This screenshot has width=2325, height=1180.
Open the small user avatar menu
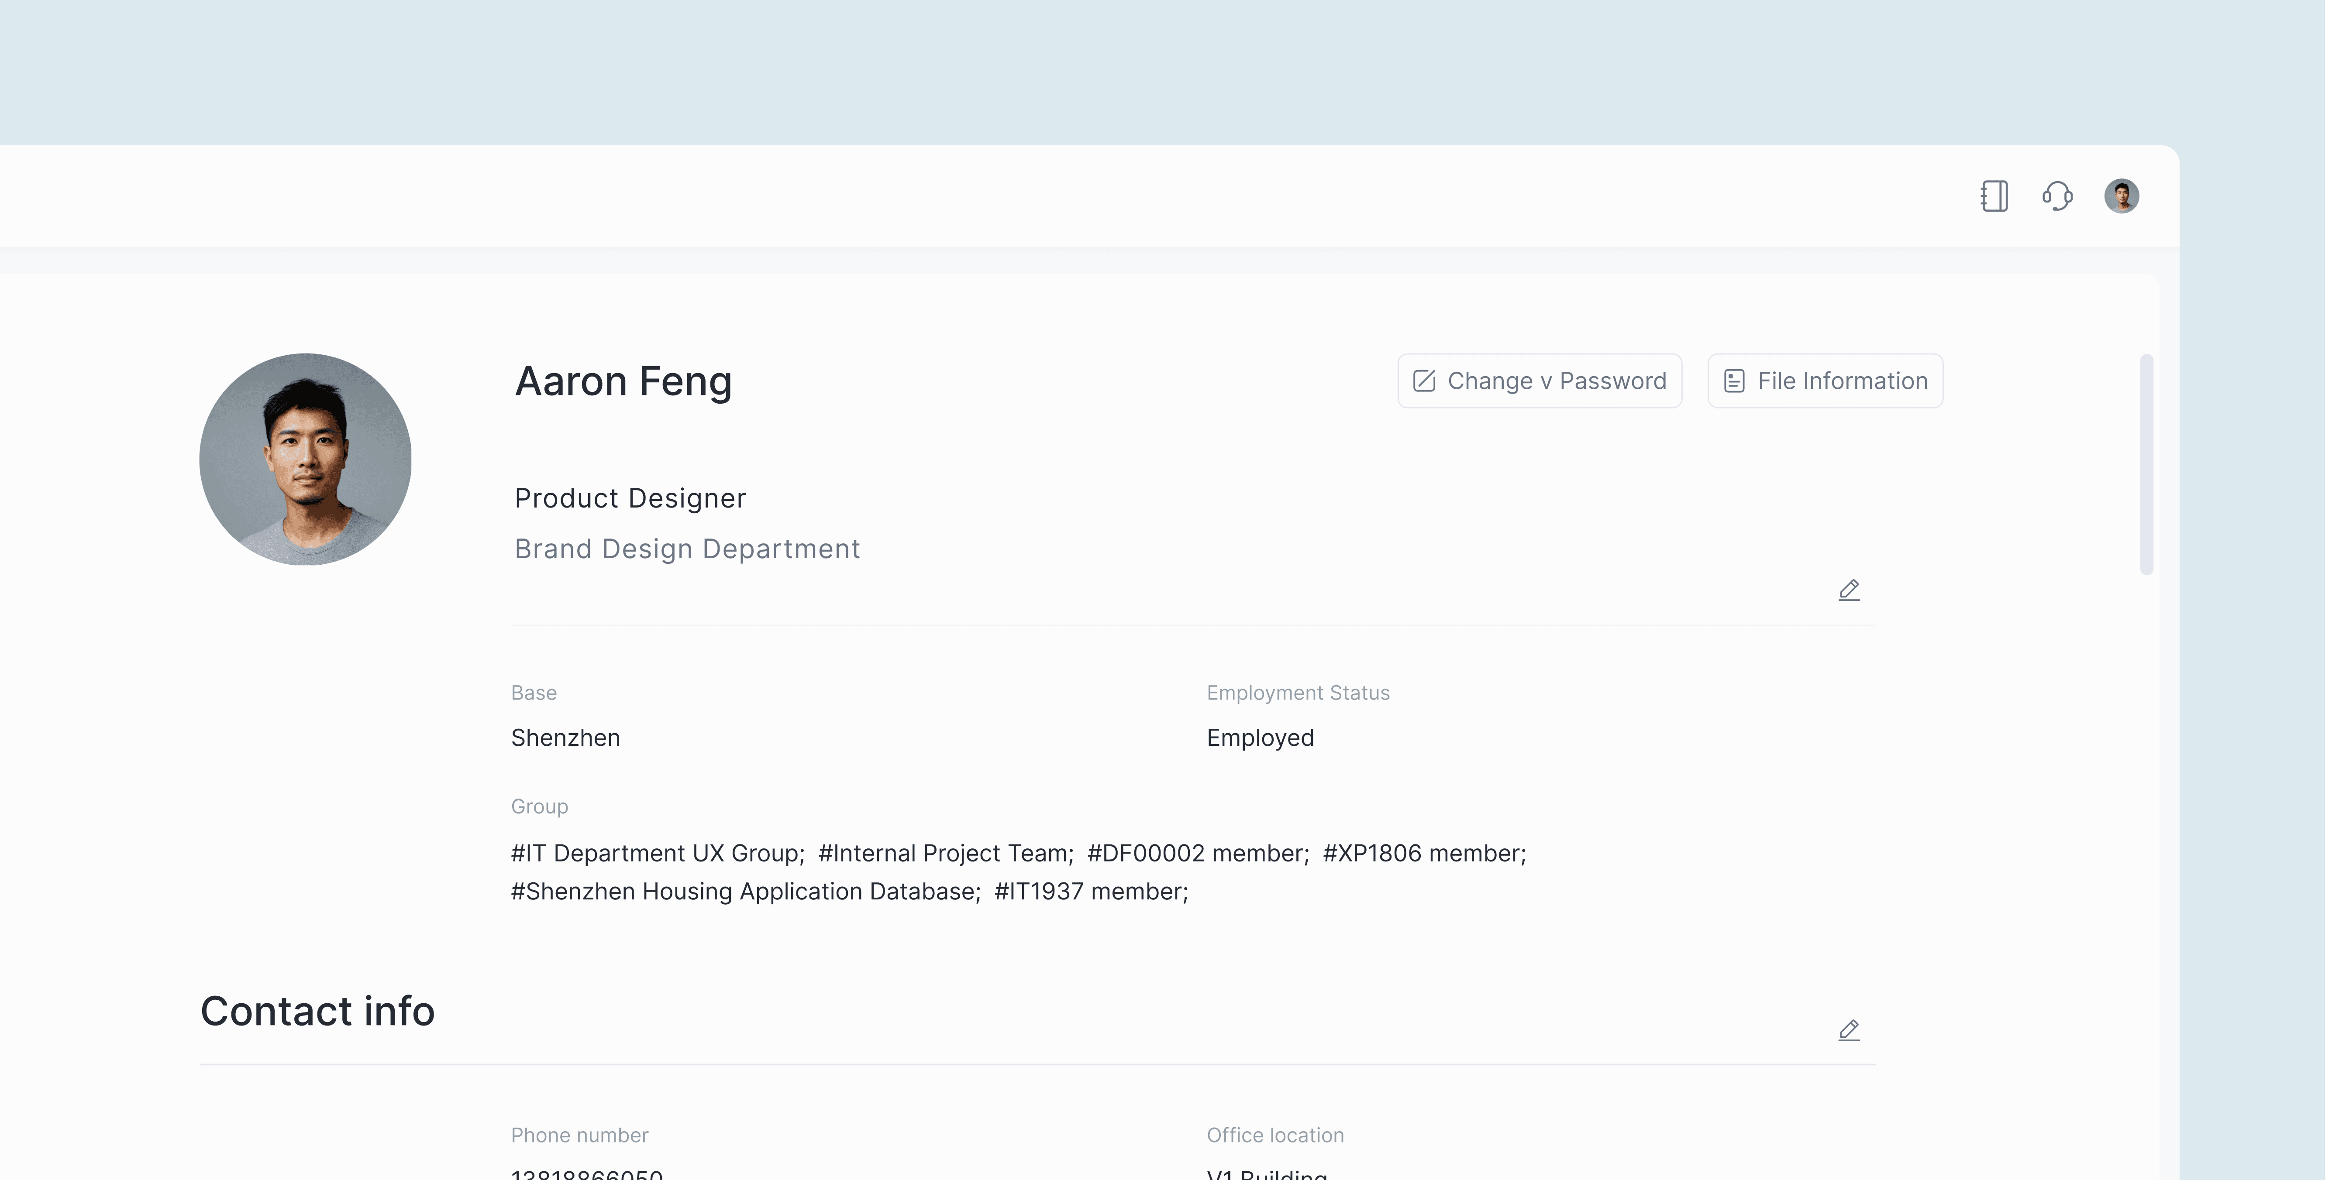click(x=2121, y=196)
